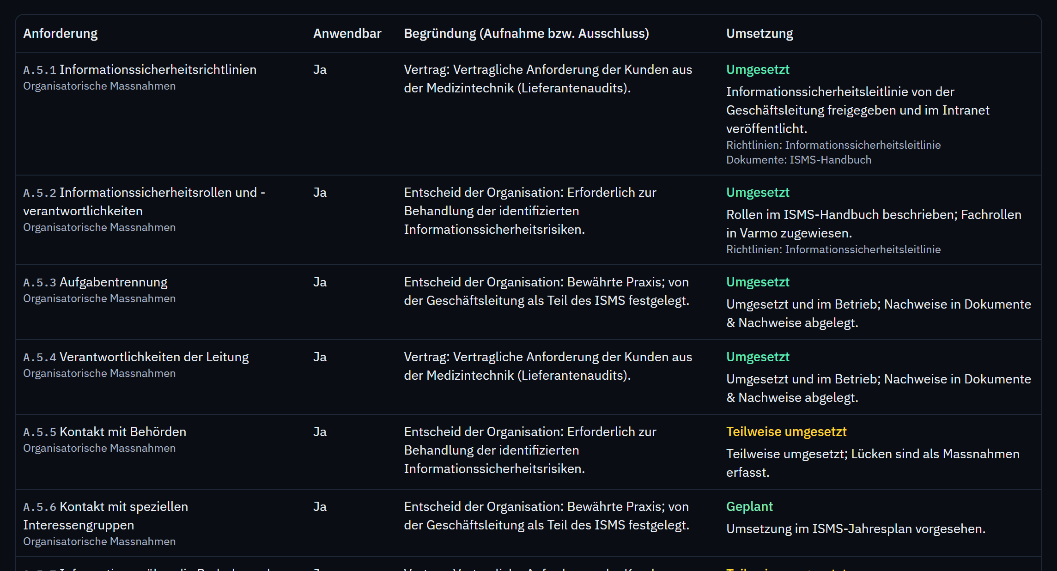Click the Umgesetzt status for A.5.3
1057x571 pixels.
[758, 282]
